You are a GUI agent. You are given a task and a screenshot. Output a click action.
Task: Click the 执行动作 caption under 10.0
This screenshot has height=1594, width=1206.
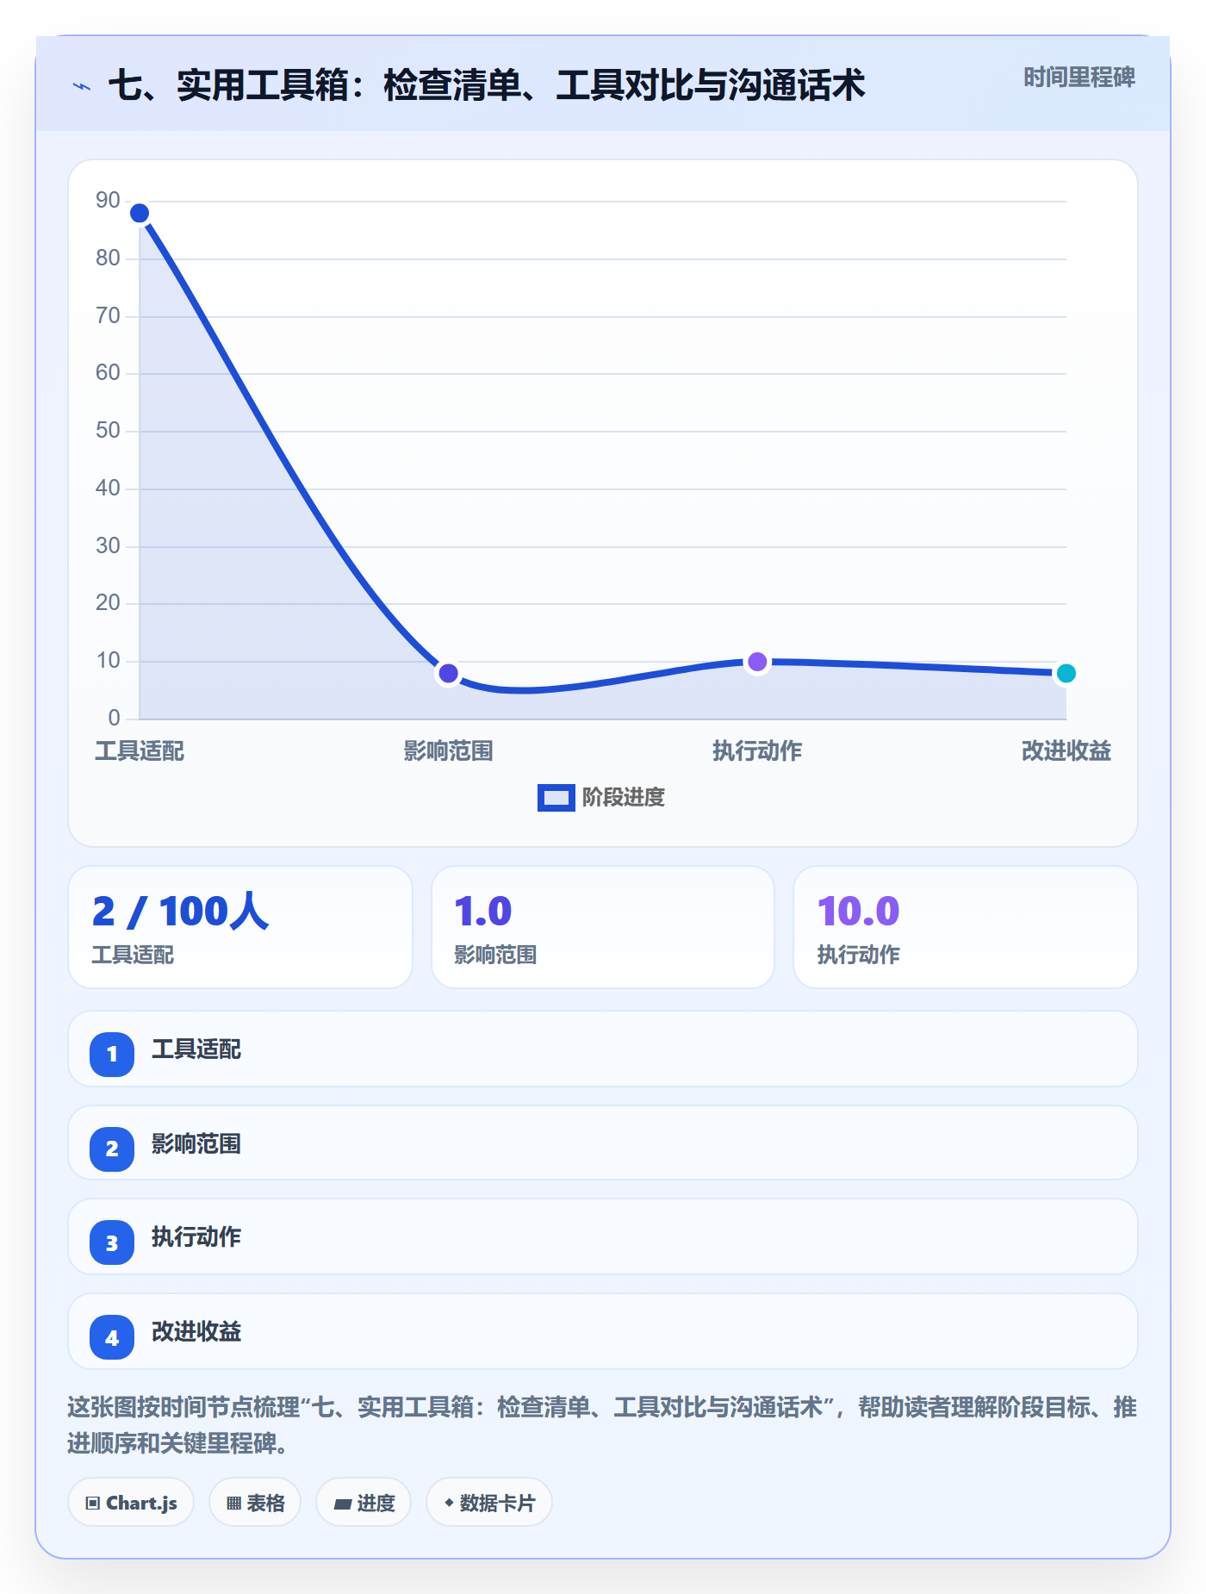coord(858,956)
